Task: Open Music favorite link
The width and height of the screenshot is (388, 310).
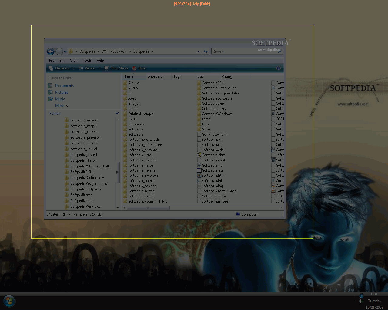Action: tap(60, 99)
